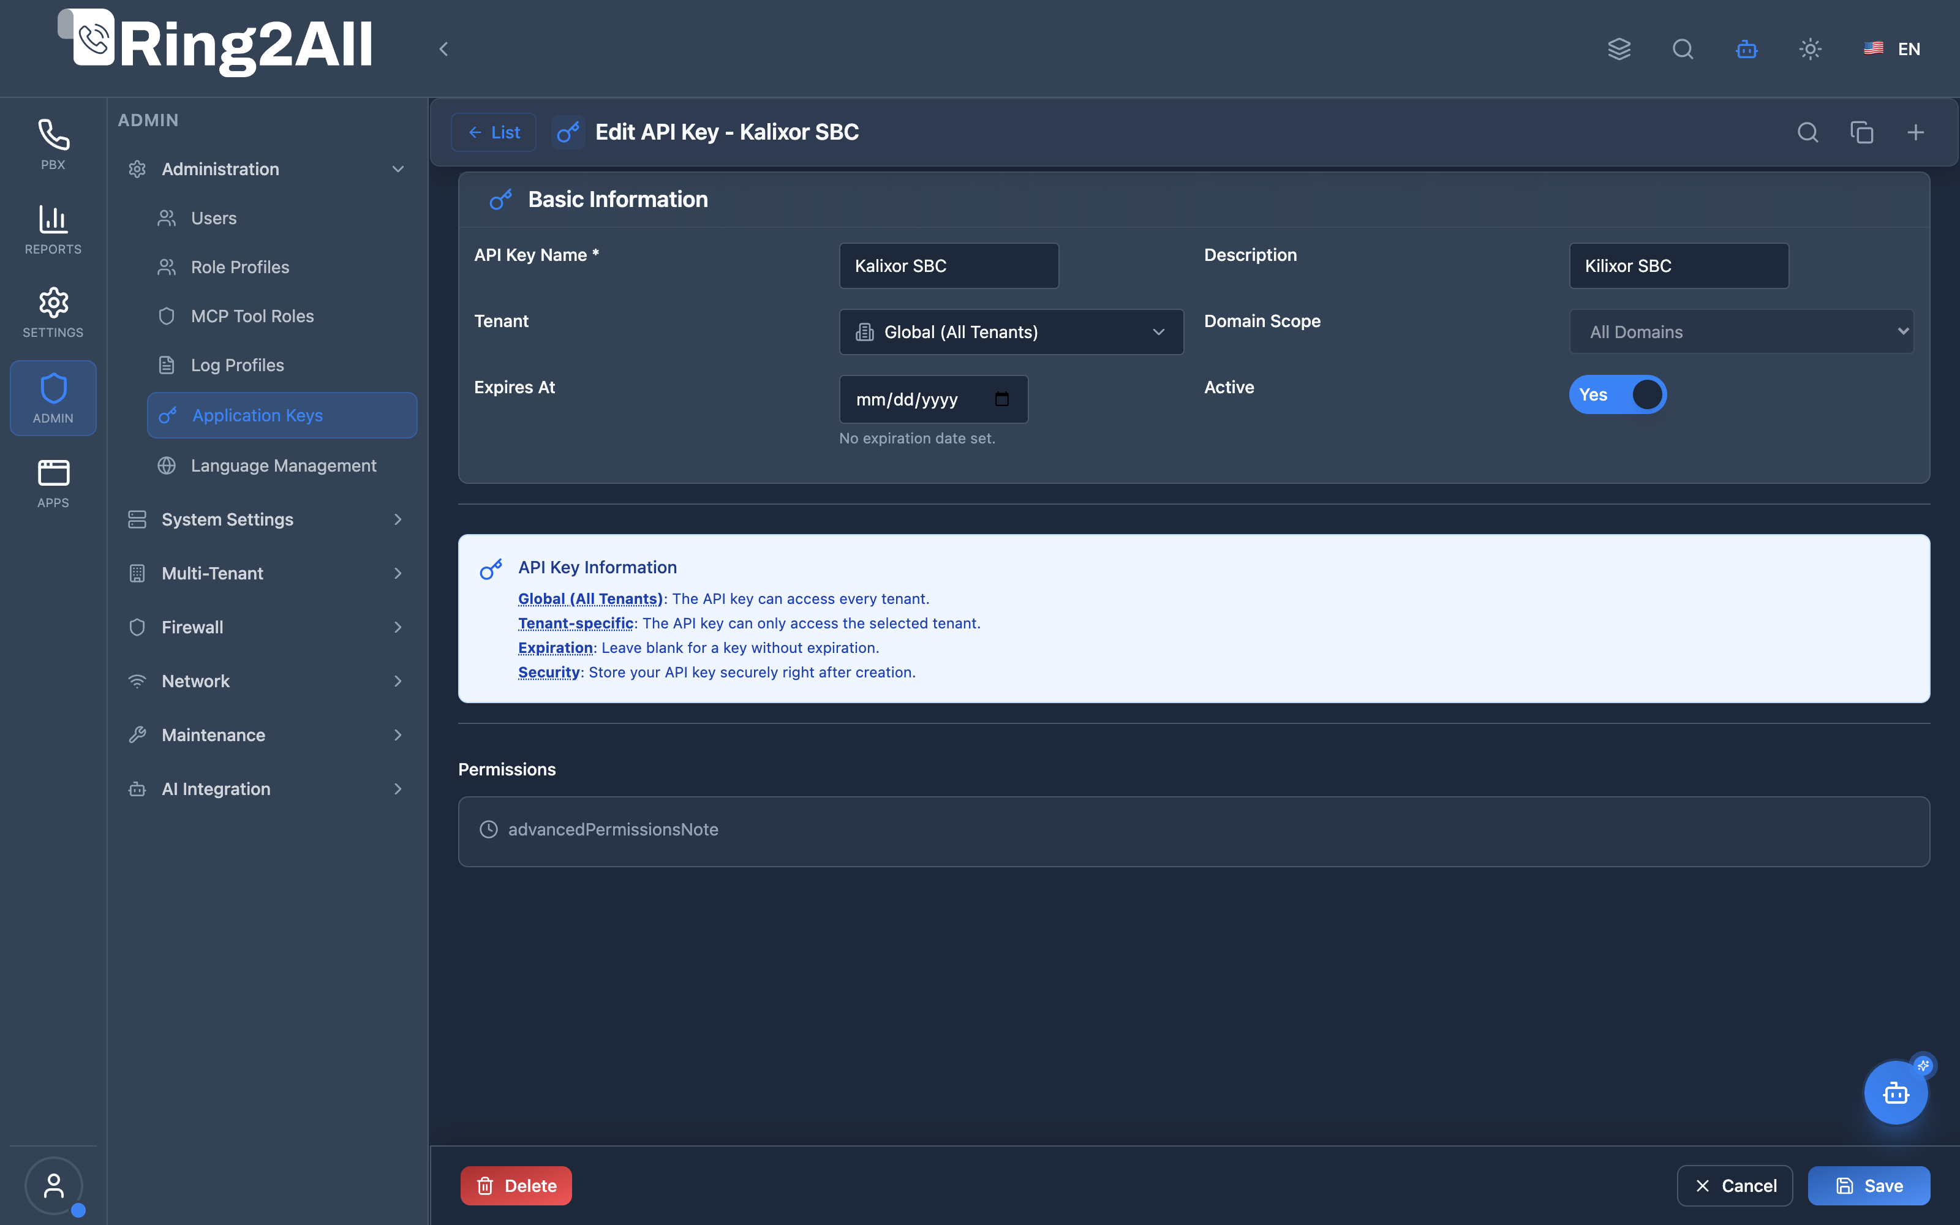Cancel editing the API key
The height and width of the screenshot is (1225, 1960).
pyautogui.click(x=1734, y=1185)
